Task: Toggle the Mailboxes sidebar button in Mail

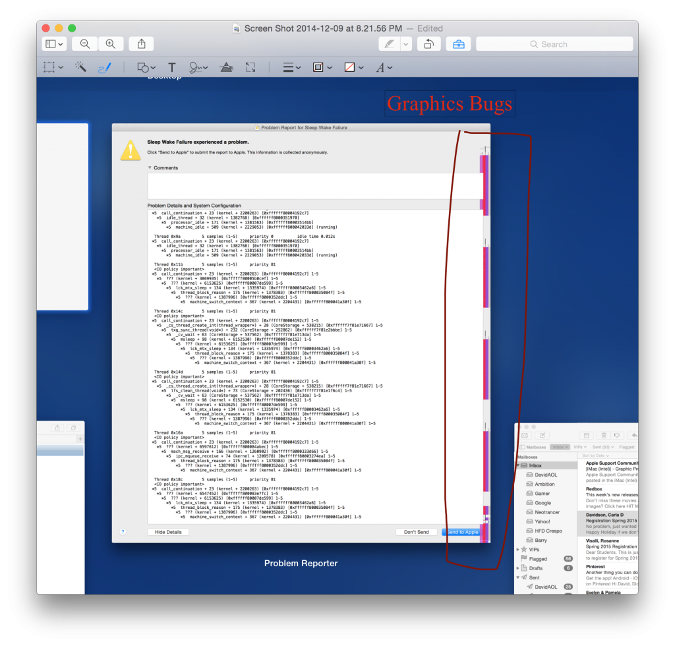Action: 533,447
